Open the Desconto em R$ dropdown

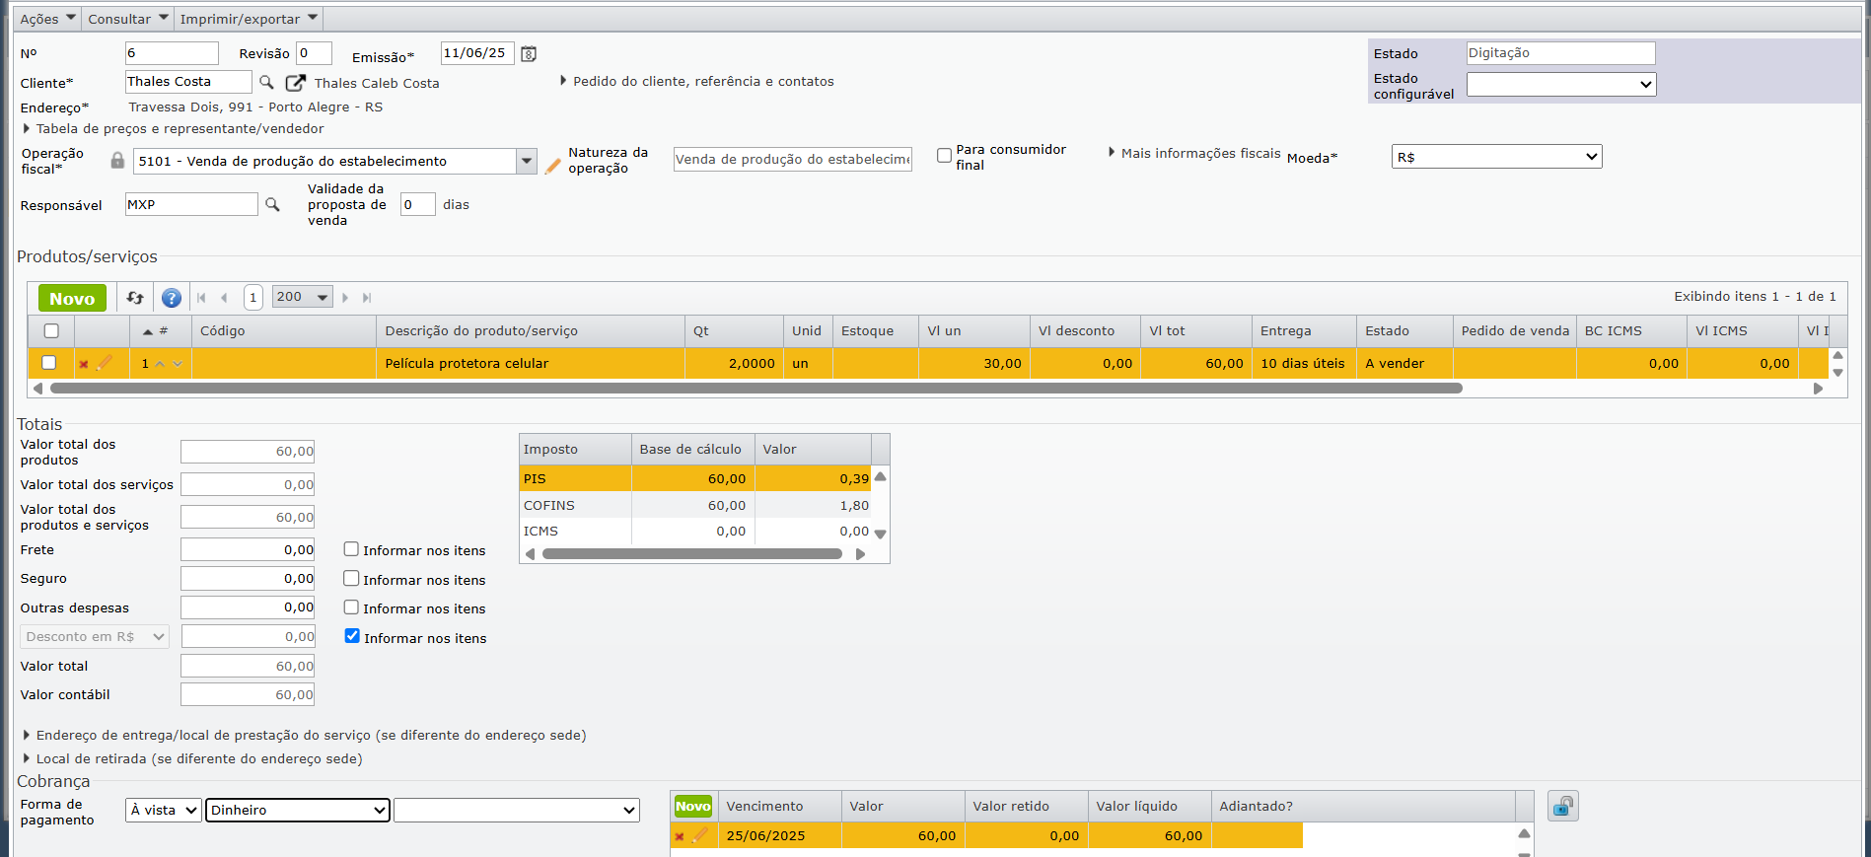(95, 637)
